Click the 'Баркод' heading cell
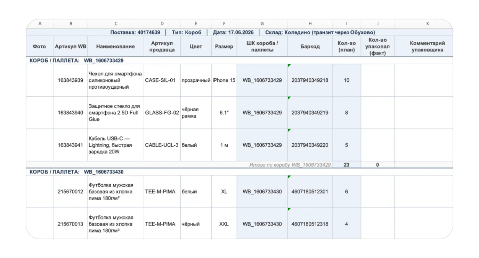This screenshot has width=479, height=258. pos(310,46)
